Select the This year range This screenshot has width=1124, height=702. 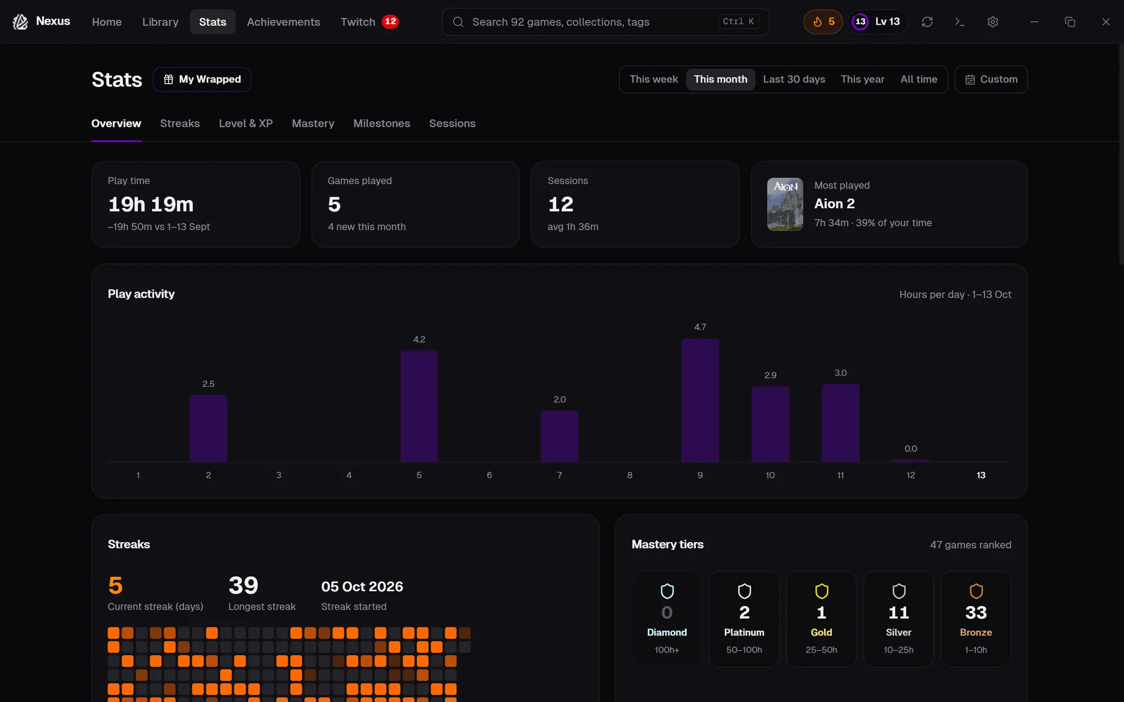pos(863,79)
